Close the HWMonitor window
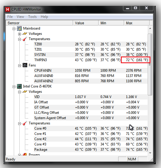This screenshot has height=168, width=161. [146, 8]
